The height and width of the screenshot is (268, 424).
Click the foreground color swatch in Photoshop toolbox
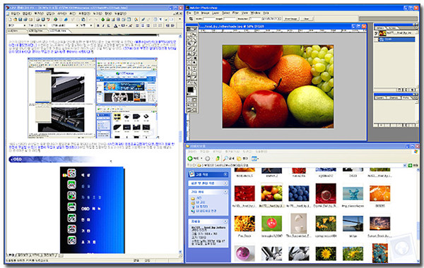point(190,90)
